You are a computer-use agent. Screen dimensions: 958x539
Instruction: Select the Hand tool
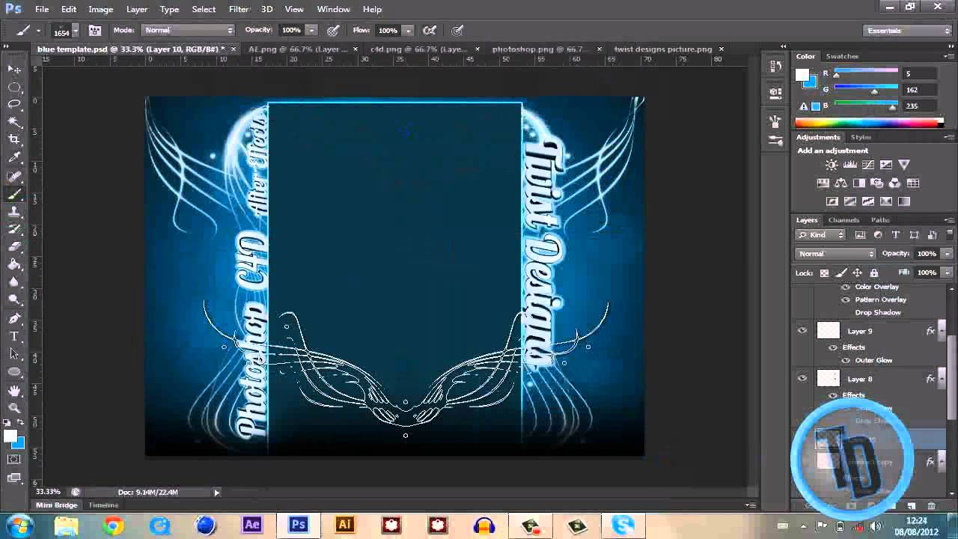click(x=14, y=390)
